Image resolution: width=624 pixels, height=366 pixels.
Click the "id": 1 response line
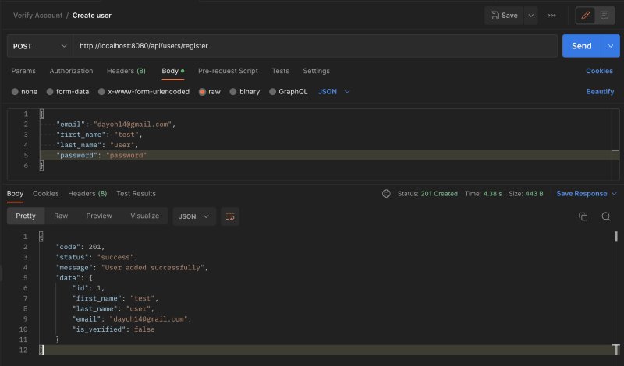pyautogui.click(x=88, y=288)
